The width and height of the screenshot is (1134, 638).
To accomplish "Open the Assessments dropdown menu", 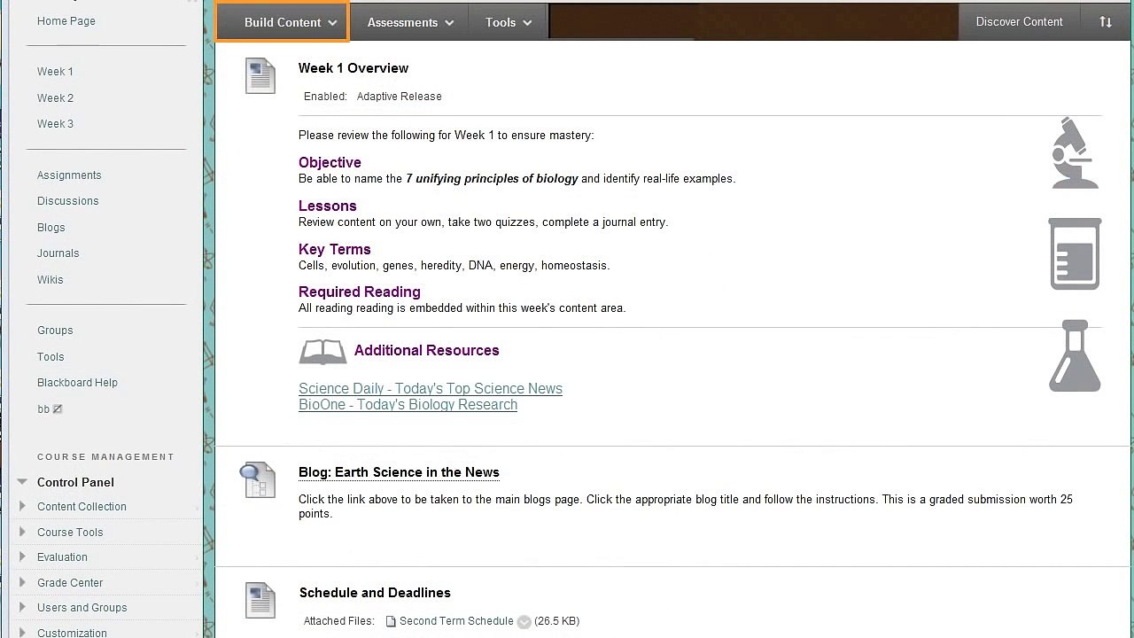I will click(x=410, y=22).
